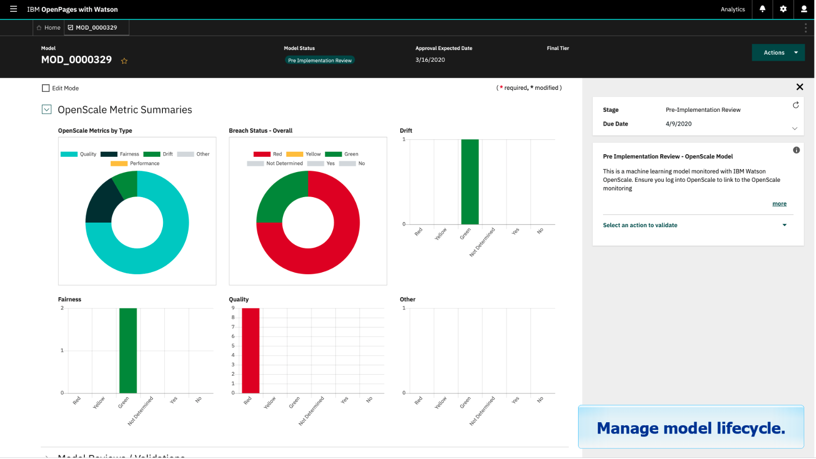The width and height of the screenshot is (816, 459).
Task: Click the Other chart title
Action: coord(407,300)
